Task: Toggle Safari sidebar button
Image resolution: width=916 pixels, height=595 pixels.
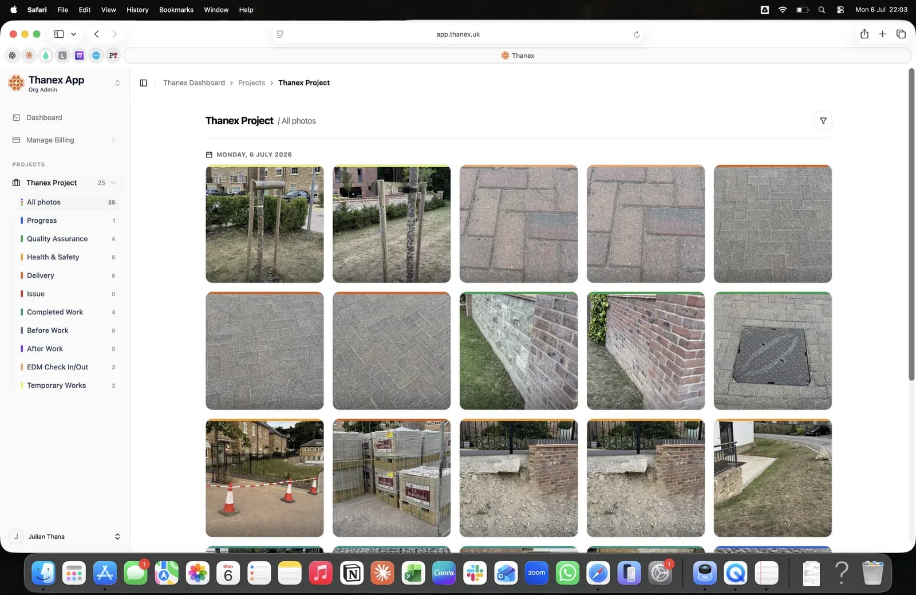Action: pyautogui.click(x=58, y=34)
